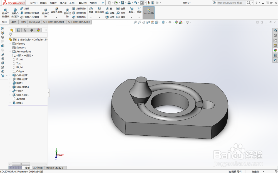Open the 插入(I) menu
The image size is (278, 173).
click(x=63, y=3)
